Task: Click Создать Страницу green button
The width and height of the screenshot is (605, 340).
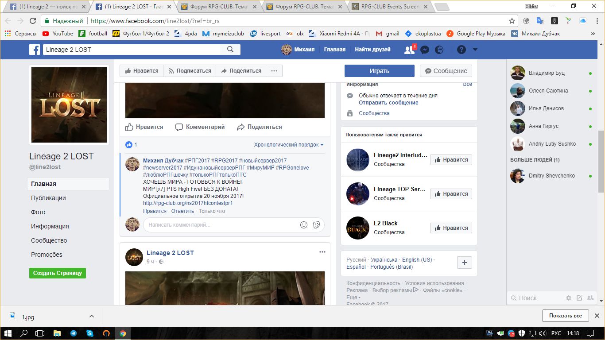Action: coord(58,273)
